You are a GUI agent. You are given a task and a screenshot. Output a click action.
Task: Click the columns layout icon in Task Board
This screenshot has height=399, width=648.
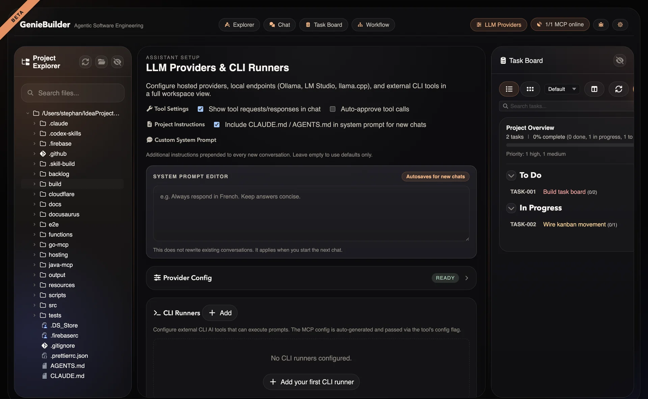click(594, 89)
